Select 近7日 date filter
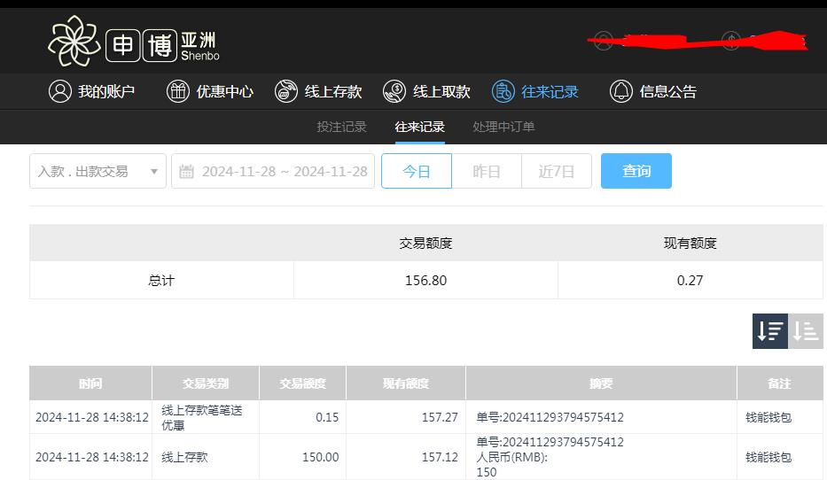The image size is (827, 480). point(557,171)
